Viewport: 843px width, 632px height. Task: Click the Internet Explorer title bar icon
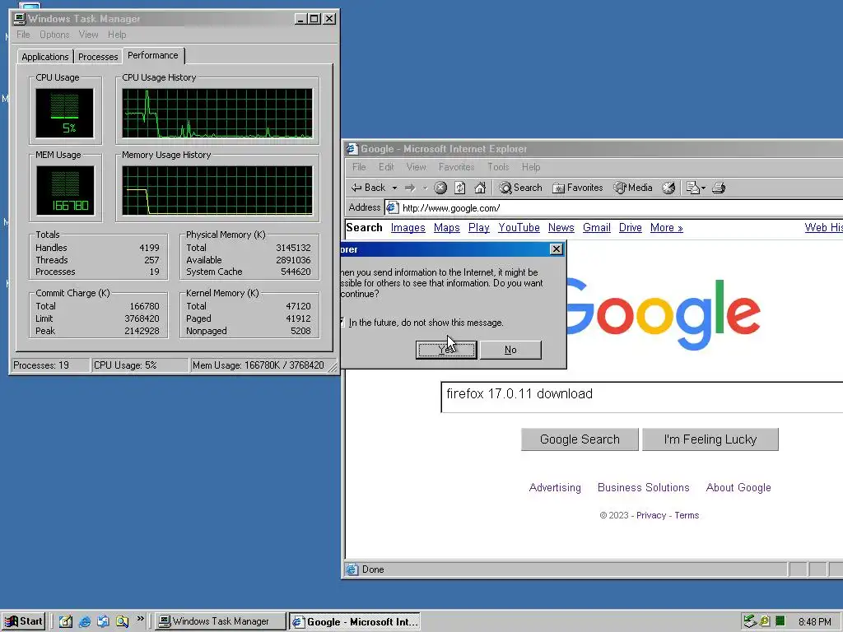(352, 149)
